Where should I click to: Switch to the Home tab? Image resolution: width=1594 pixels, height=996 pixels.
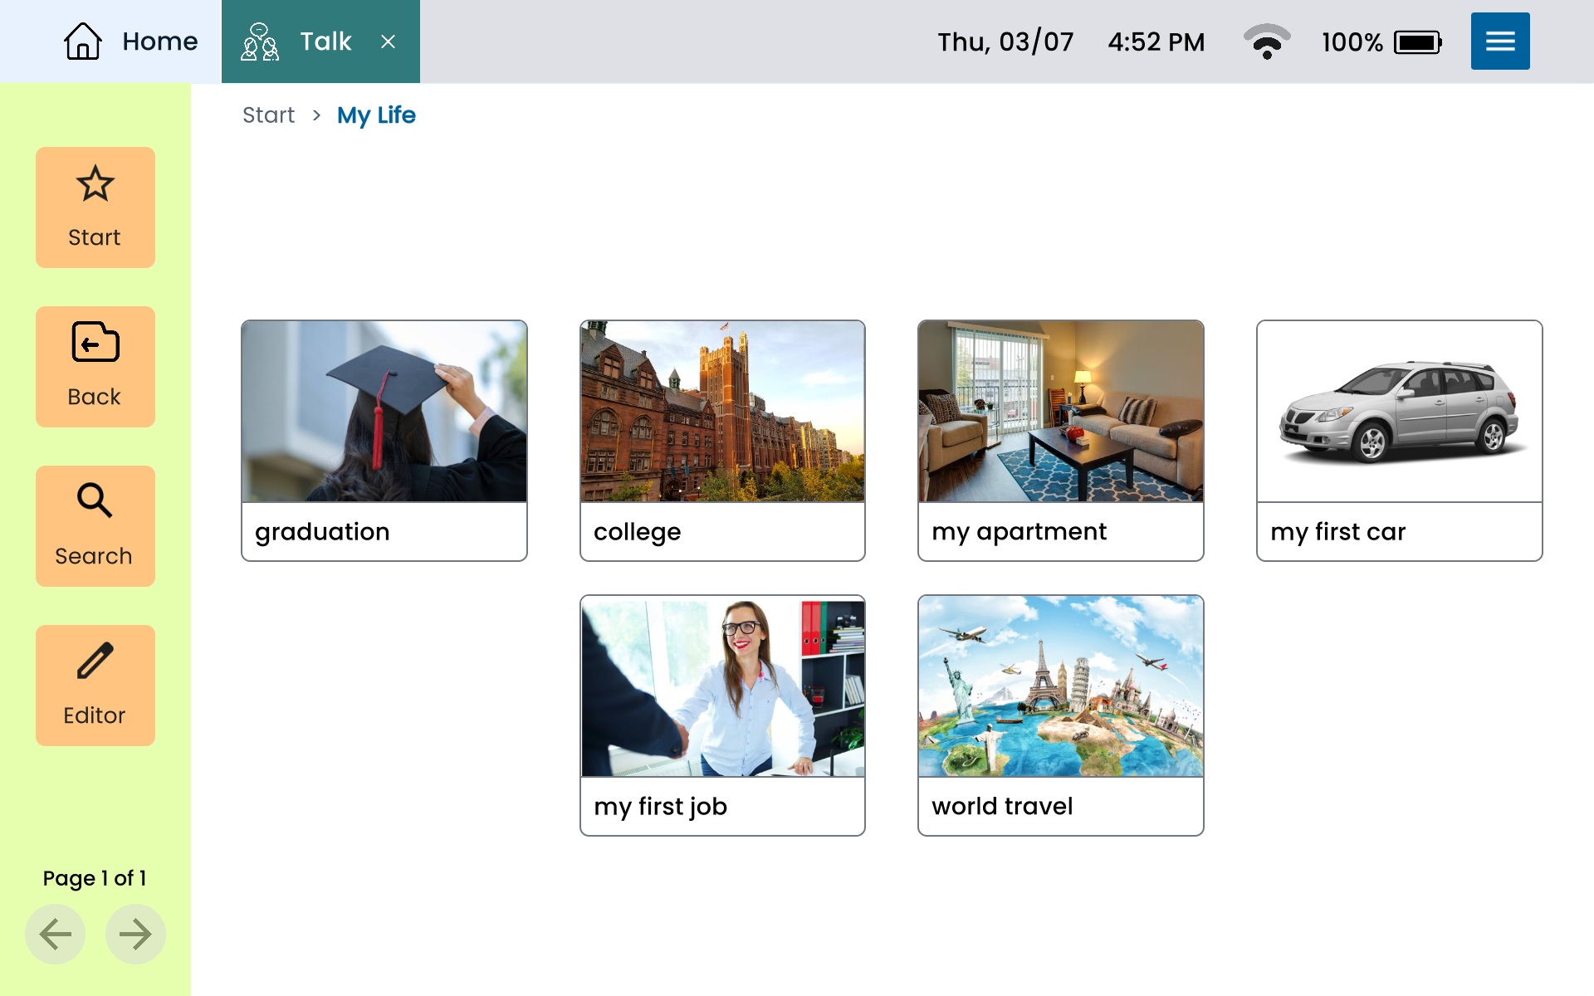click(x=130, y=41)
